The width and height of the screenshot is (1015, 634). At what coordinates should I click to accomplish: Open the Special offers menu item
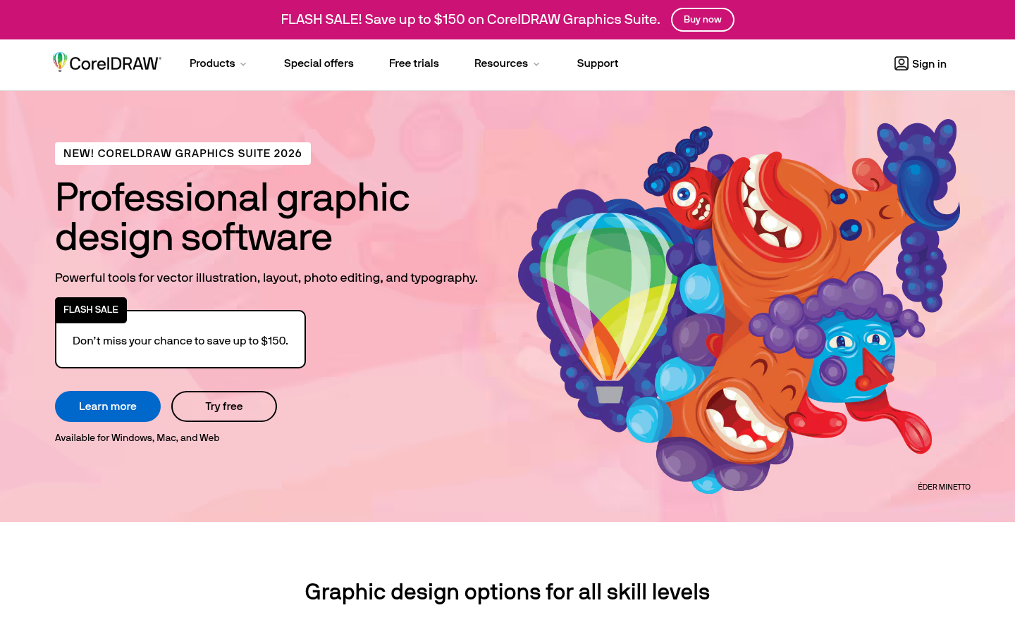point(319,63)
